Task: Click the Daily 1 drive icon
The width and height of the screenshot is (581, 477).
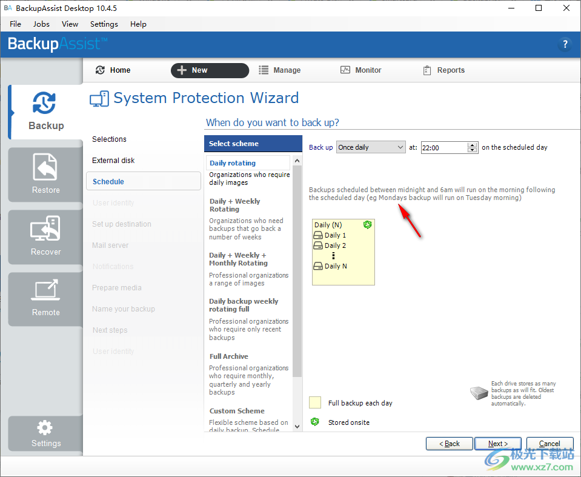Action: (x=318, y=235)
